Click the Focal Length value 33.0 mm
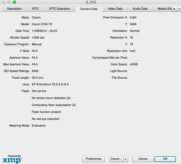The width and height of the screenshot is (181, 164). click(x=38, y=78)
